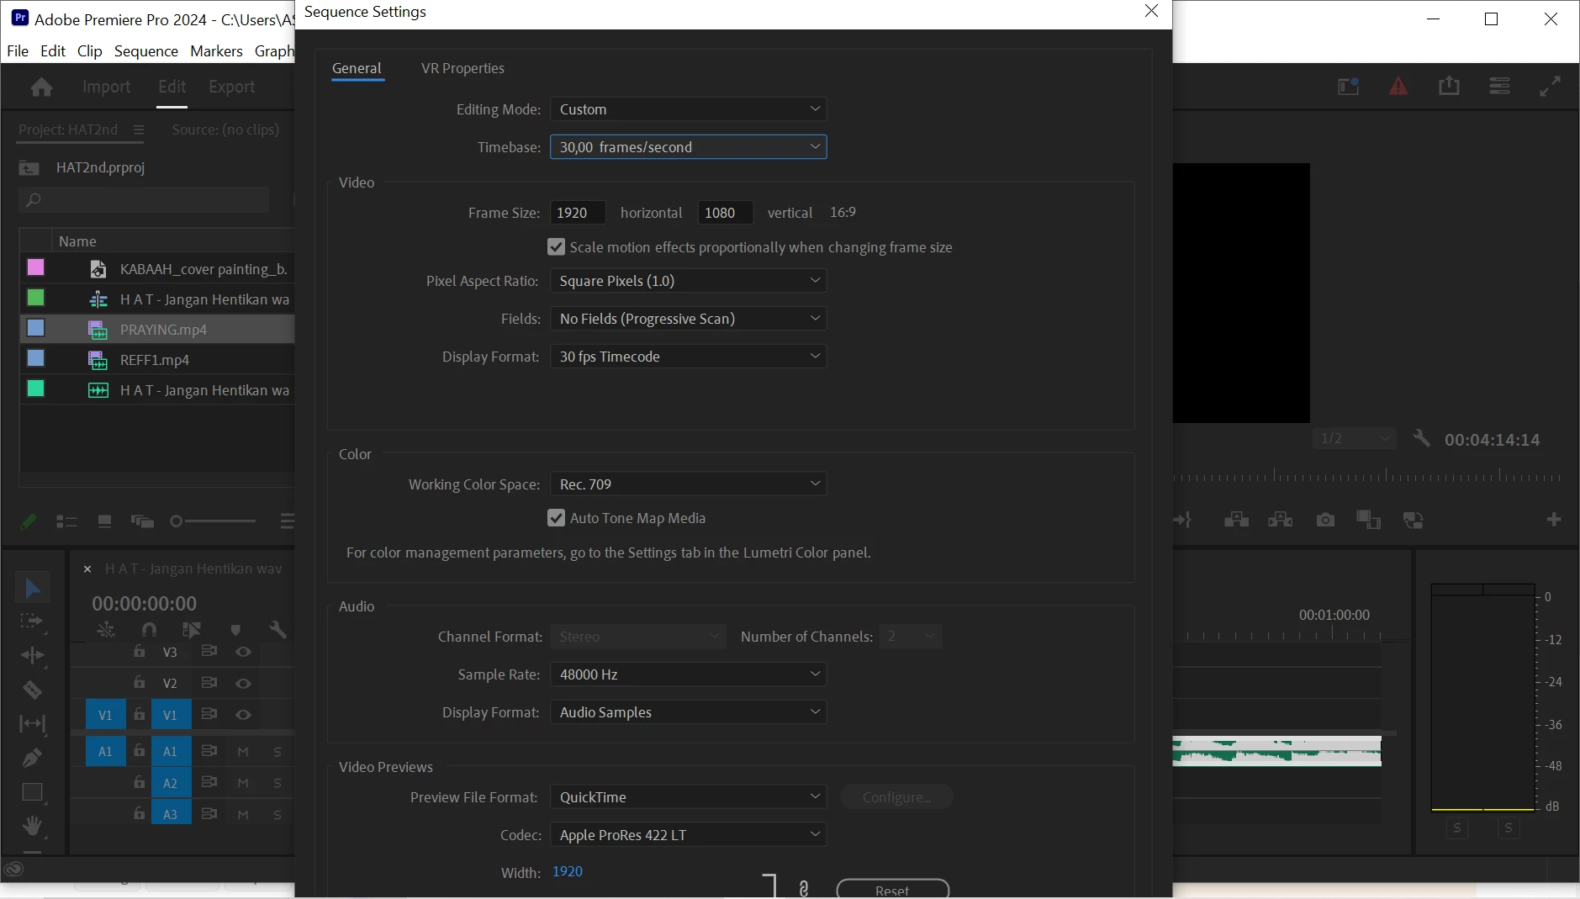Open the Sample Rate dropdown
This screenshot has height=899, width=1580.
point(688,674)
